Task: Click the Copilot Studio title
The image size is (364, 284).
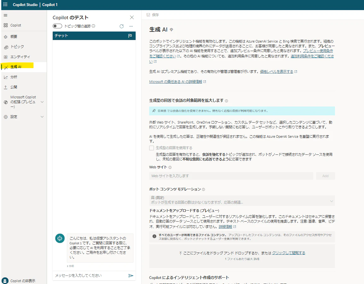Action: 25,5
